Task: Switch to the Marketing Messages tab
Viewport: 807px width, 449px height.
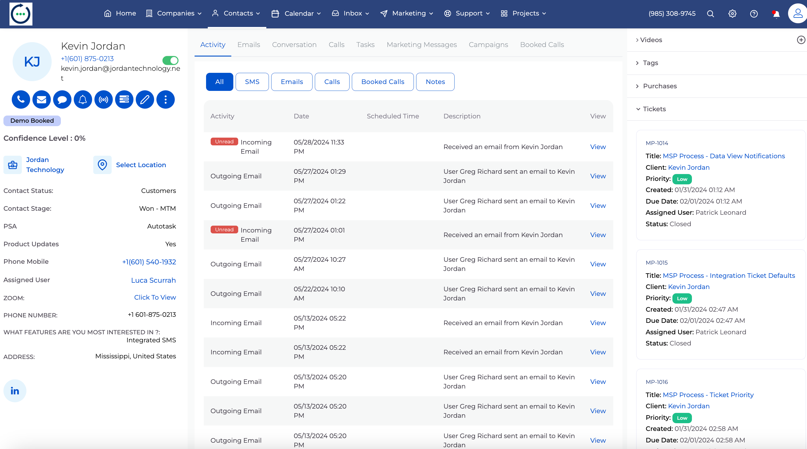Action: 422,44
